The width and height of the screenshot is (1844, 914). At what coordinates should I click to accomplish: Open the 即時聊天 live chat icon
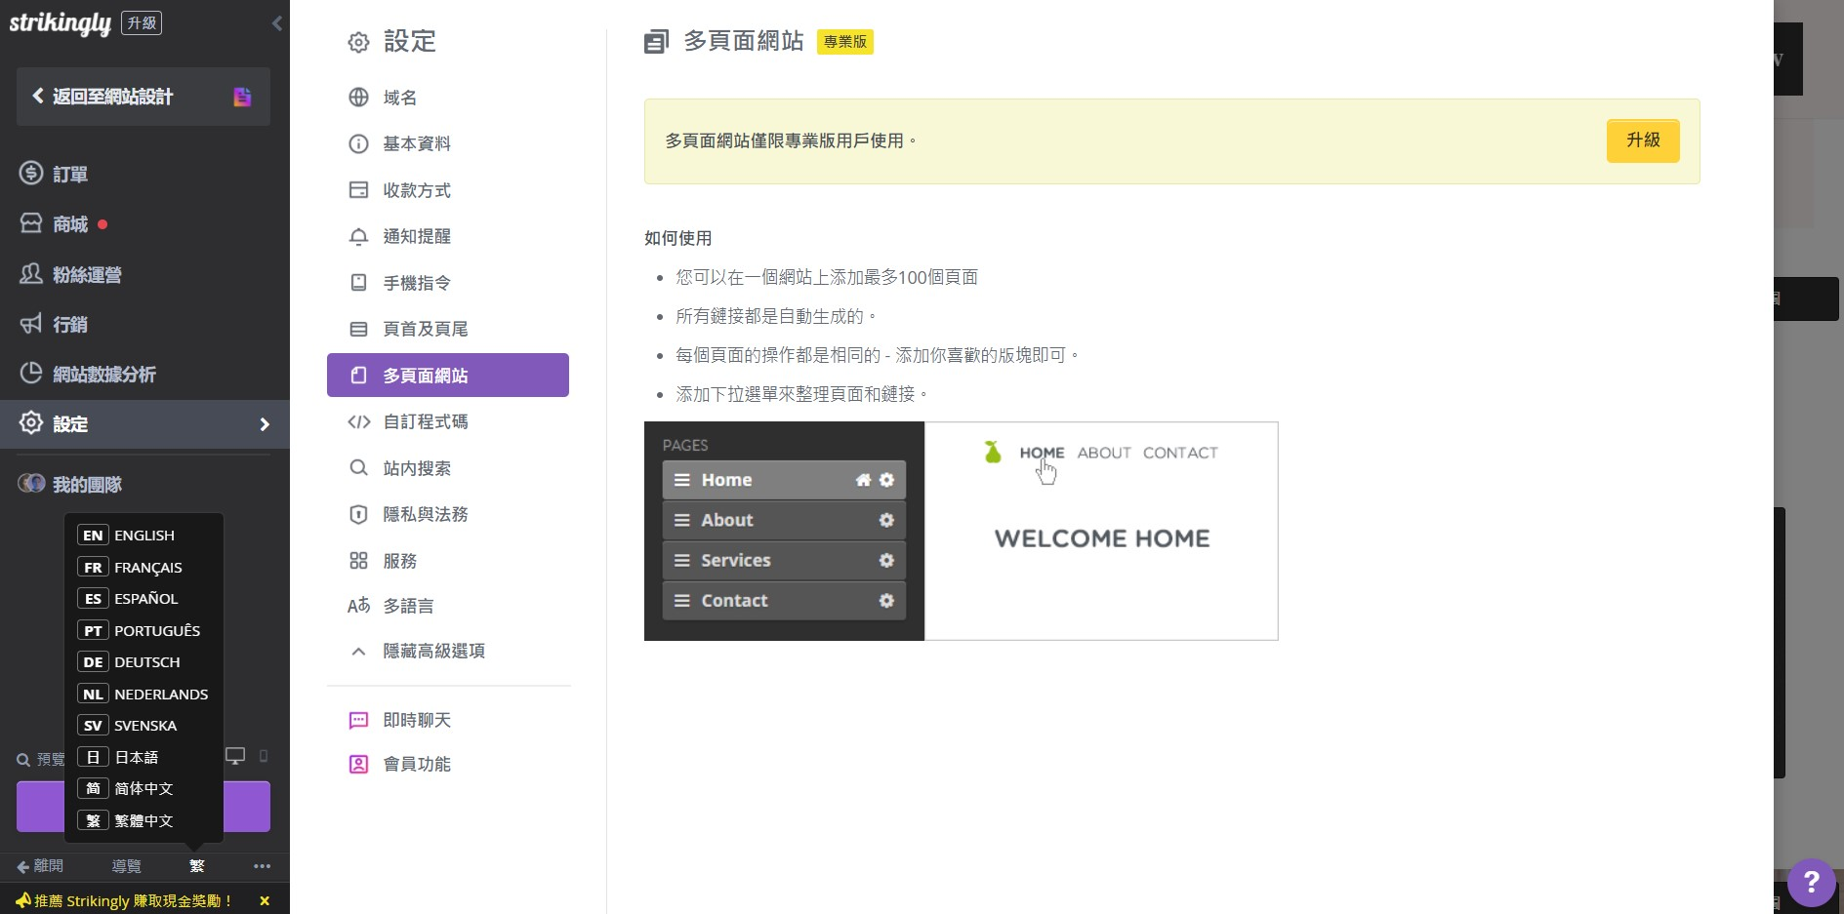(358, 720)
